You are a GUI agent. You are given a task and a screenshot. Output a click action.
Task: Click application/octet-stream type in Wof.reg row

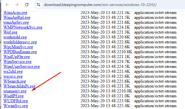[155, 32]
